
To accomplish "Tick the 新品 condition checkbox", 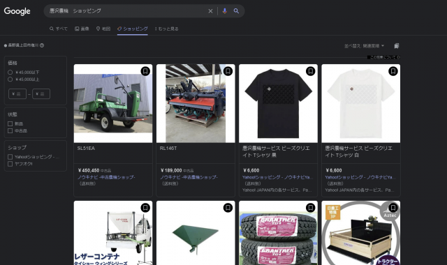I will coord(10,123).
